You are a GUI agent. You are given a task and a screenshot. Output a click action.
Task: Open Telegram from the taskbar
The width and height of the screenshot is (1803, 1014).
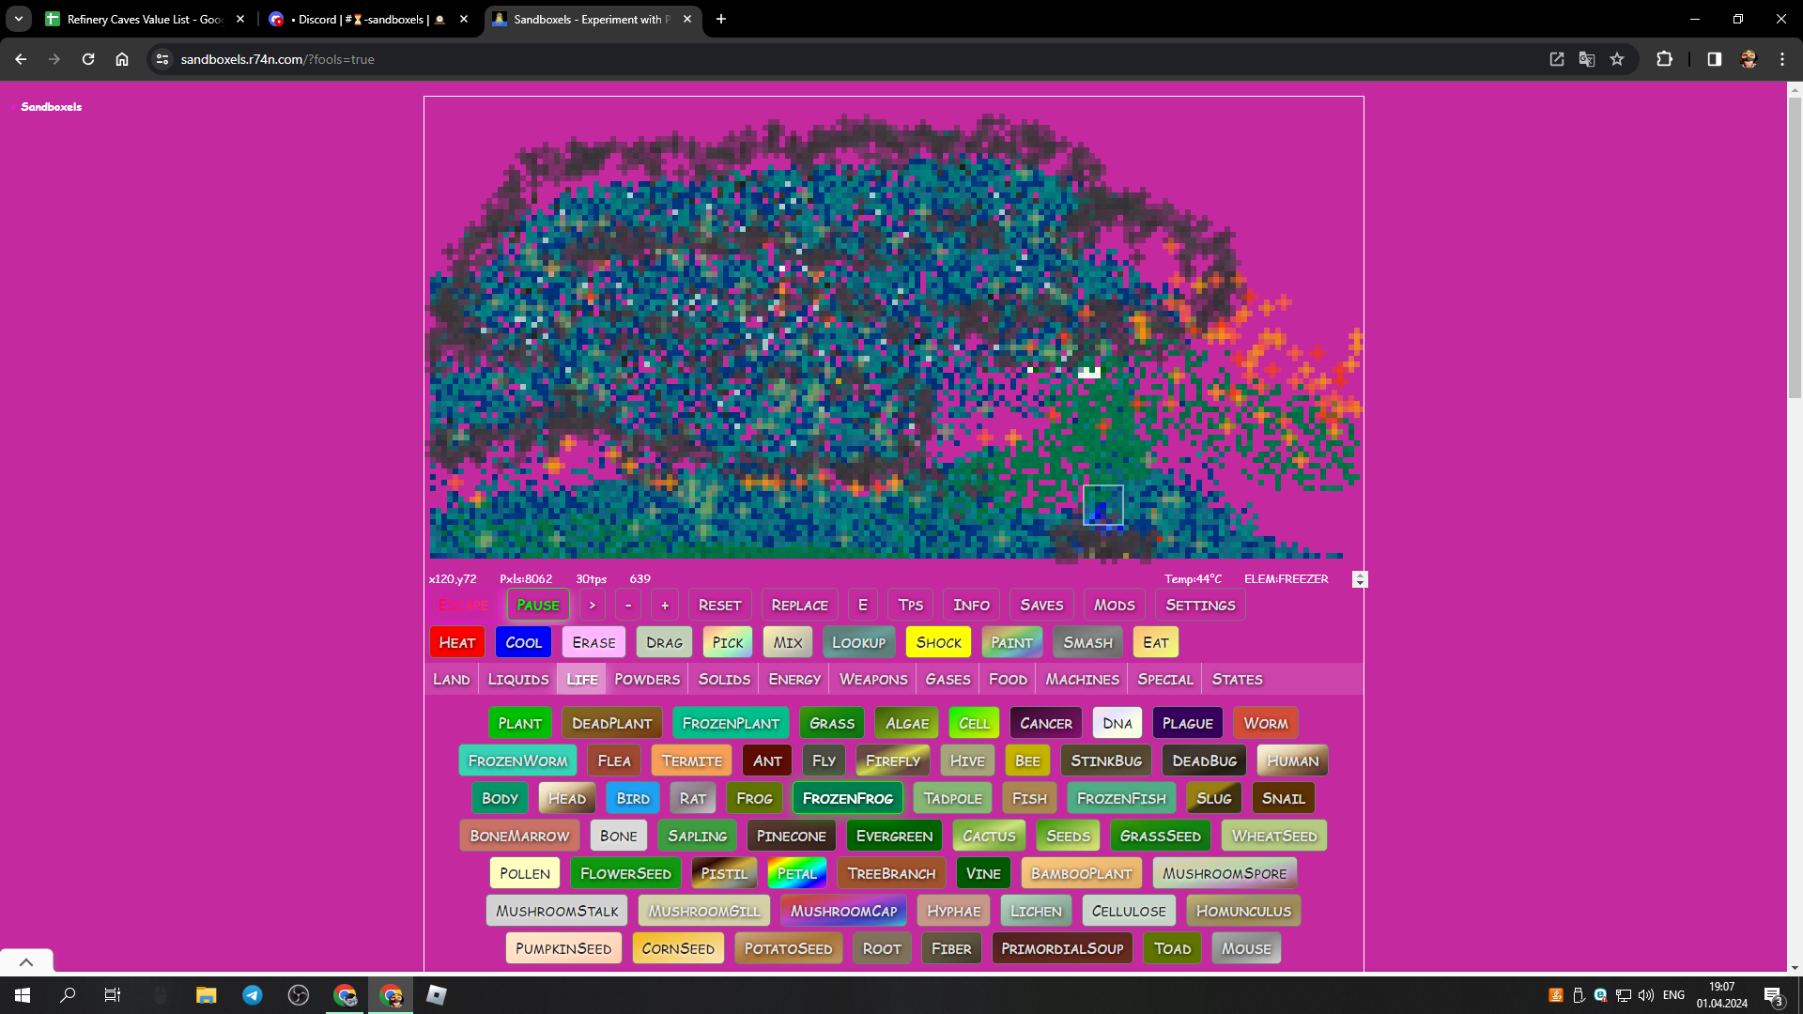(x=253, y=995)
